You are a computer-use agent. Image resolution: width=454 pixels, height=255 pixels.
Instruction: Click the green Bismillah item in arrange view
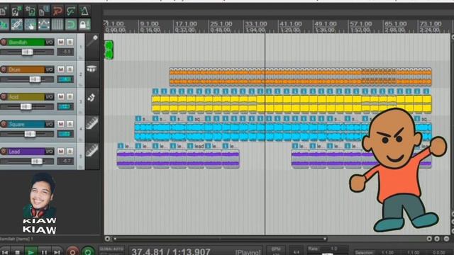109,50
